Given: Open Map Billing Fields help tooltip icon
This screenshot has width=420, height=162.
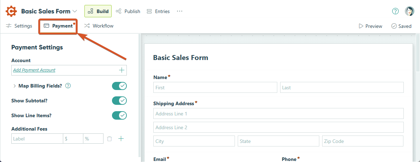Looking at the screenshot, I should [68, 86].
